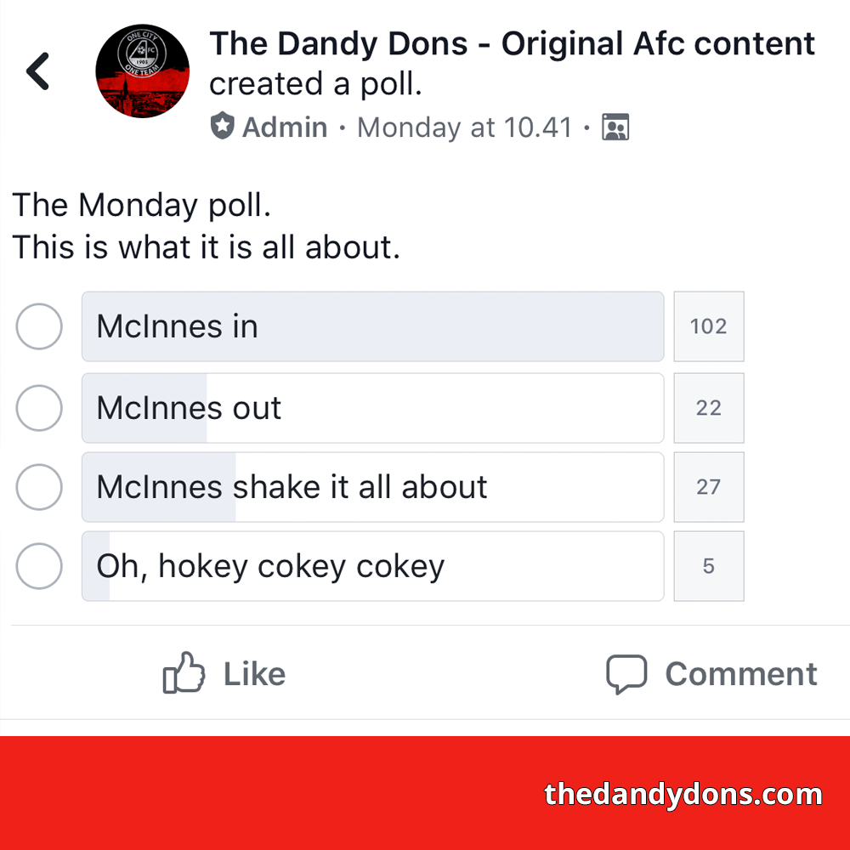Viewport: 850px width, 850px height.
Task: Click the Monday at 10.41 timestamp
Action: tap(465, 128)
